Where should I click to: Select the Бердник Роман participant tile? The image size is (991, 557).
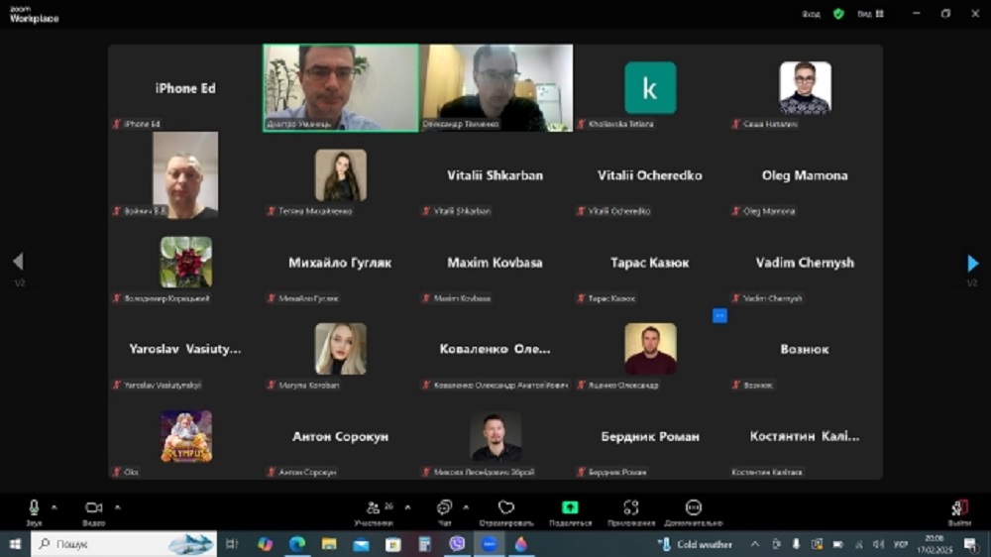coord(650,436)
